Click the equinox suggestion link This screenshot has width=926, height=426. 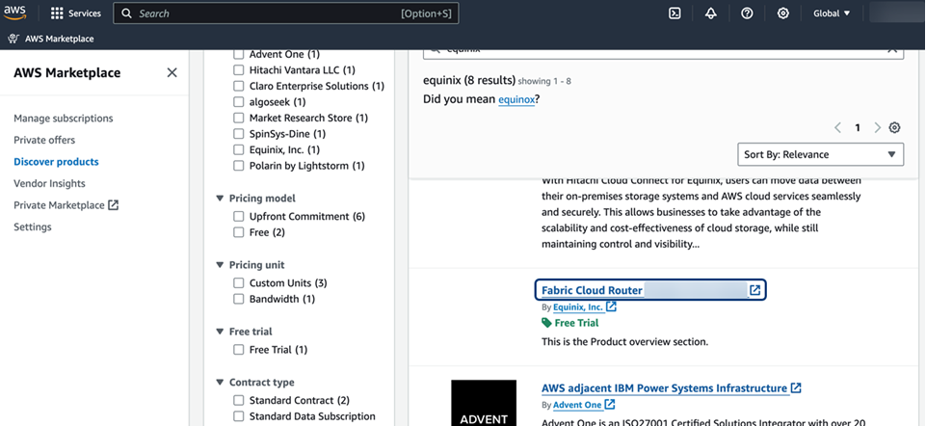516,99
